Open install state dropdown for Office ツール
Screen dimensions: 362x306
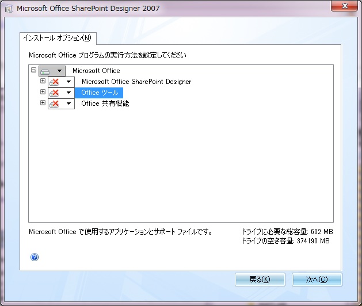(x=61, y=93)
